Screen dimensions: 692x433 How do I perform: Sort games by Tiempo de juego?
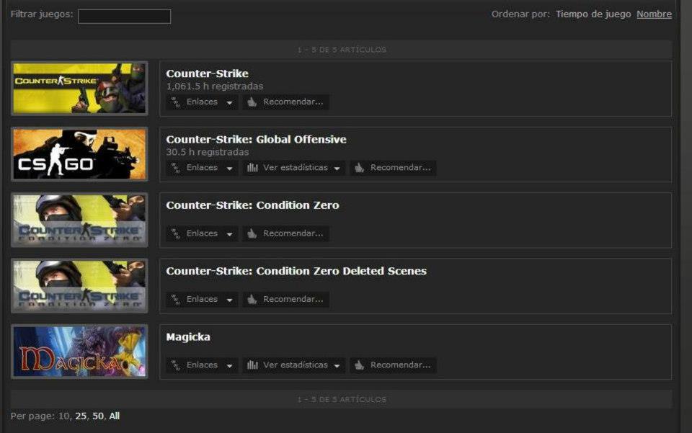pyautogui.click(x=593, y=14)
